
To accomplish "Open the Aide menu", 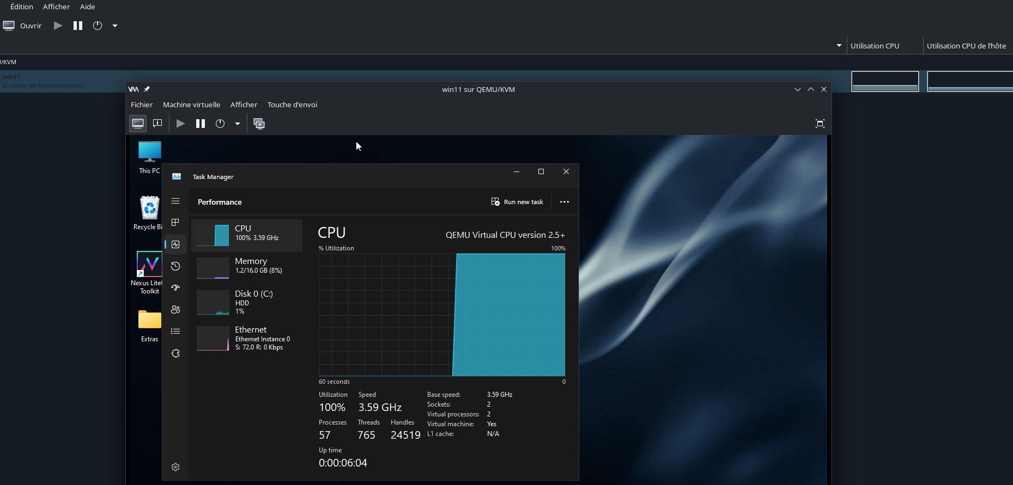I will [87, 7].
